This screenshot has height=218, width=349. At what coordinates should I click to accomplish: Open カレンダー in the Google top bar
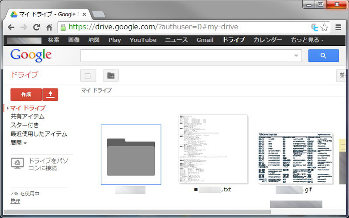coord(268,40)
